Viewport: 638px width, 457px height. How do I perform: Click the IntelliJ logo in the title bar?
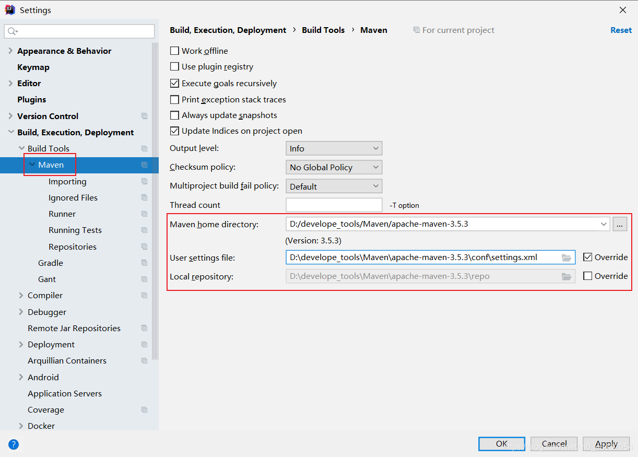(10, 9)
